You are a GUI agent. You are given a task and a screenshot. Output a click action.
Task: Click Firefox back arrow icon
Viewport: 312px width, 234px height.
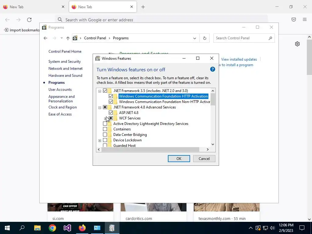(x=7, y=20)
